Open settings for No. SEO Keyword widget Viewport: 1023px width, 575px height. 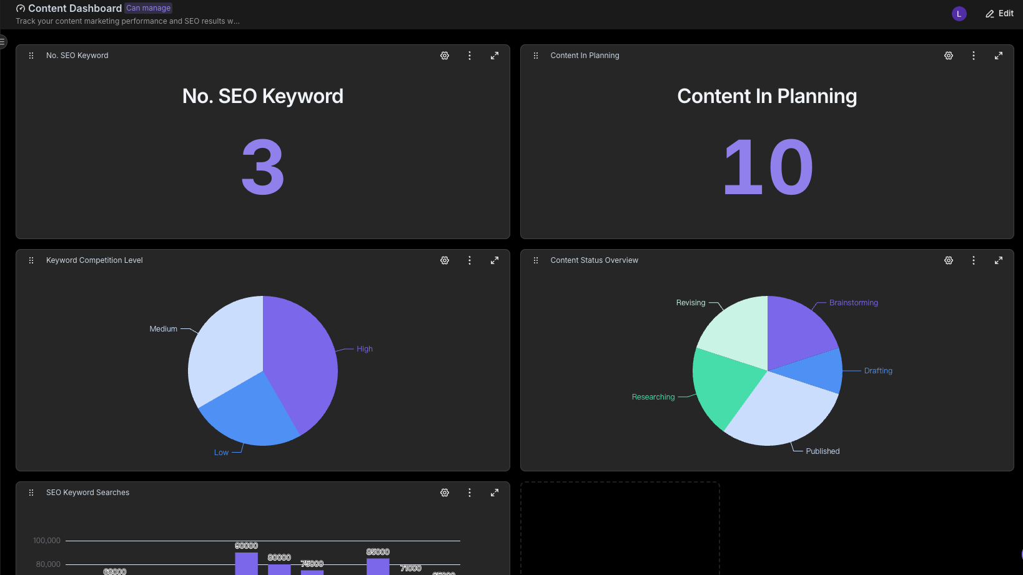[x=445, y=56]
